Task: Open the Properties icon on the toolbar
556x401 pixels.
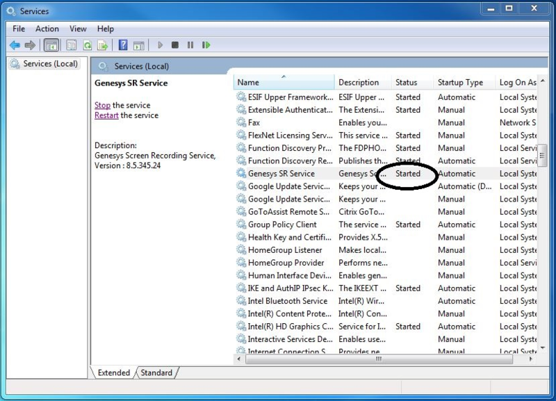Action: tap(71, 45)
